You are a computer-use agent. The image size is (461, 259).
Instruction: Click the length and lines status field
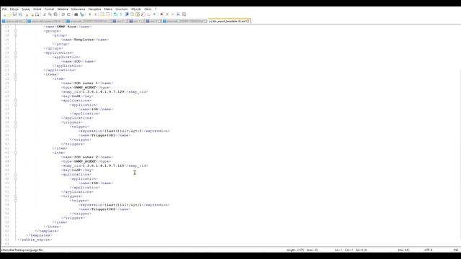[x=303, y=250]
